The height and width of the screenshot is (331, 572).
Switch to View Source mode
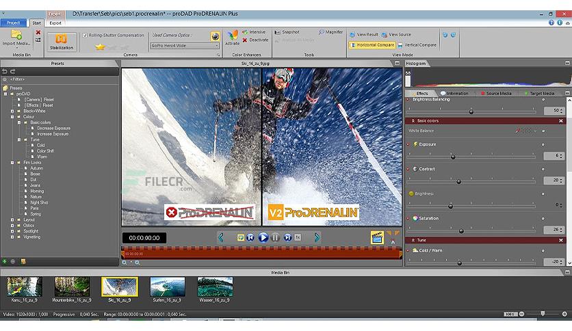point(396,35)
